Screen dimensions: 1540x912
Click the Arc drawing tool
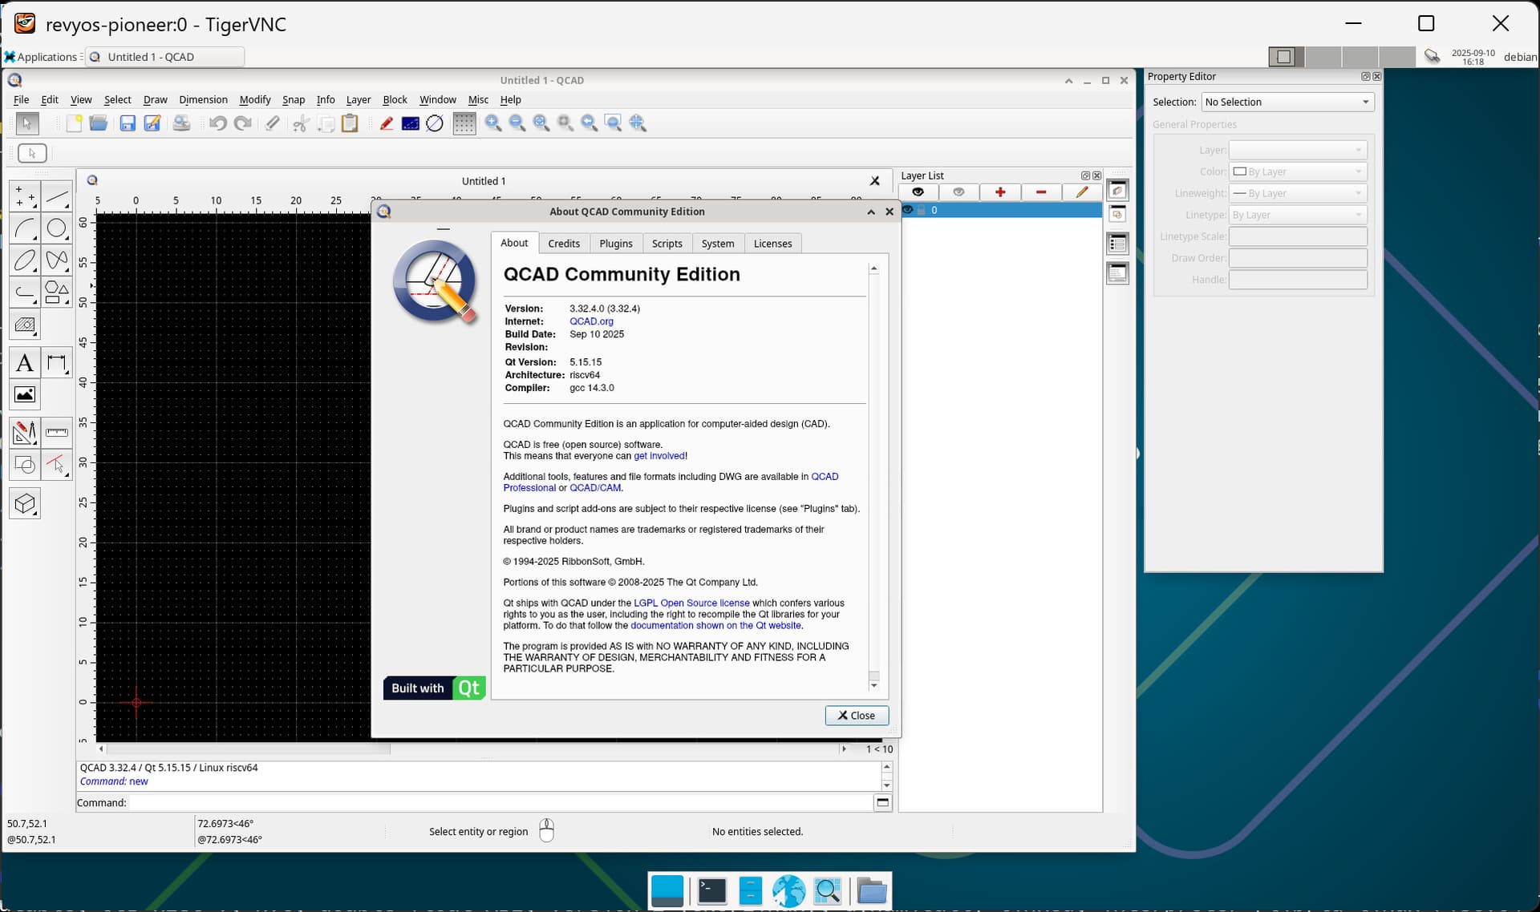(25, 228)
